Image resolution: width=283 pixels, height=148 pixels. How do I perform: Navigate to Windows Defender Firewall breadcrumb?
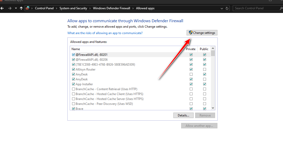[x=111, y=8]
